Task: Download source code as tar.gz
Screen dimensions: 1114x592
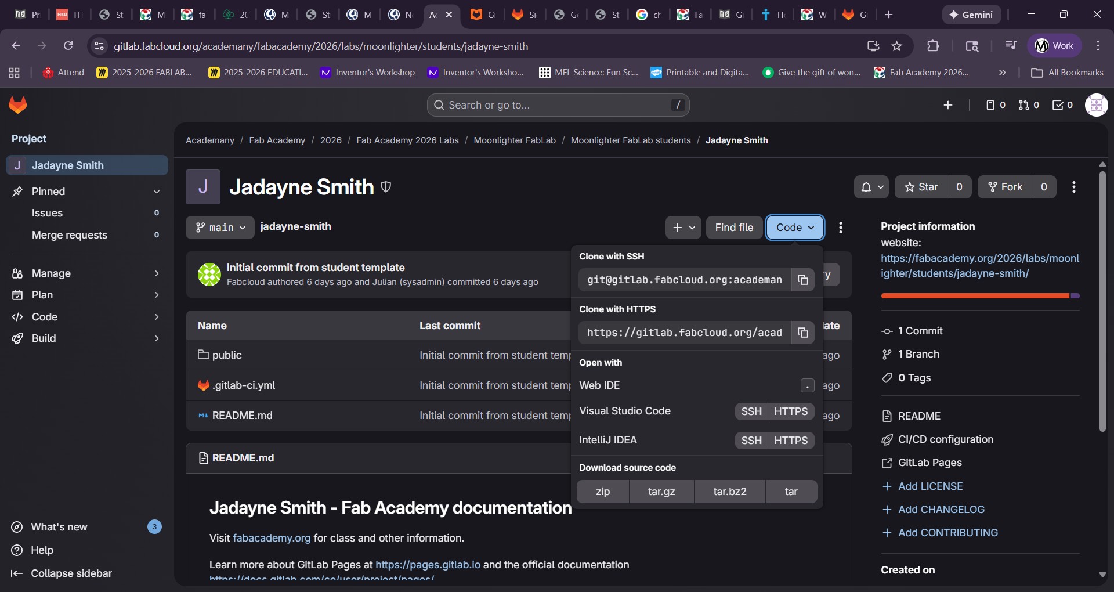Action: [x=661, y=492]
